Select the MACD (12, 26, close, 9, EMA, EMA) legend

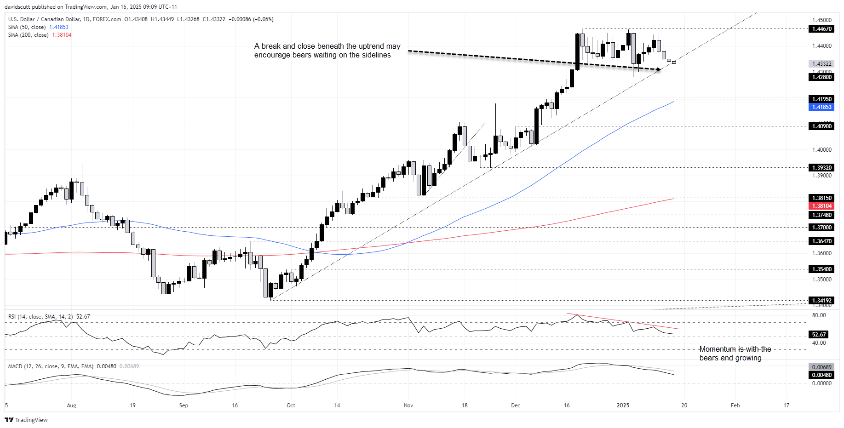coord(51,366)
